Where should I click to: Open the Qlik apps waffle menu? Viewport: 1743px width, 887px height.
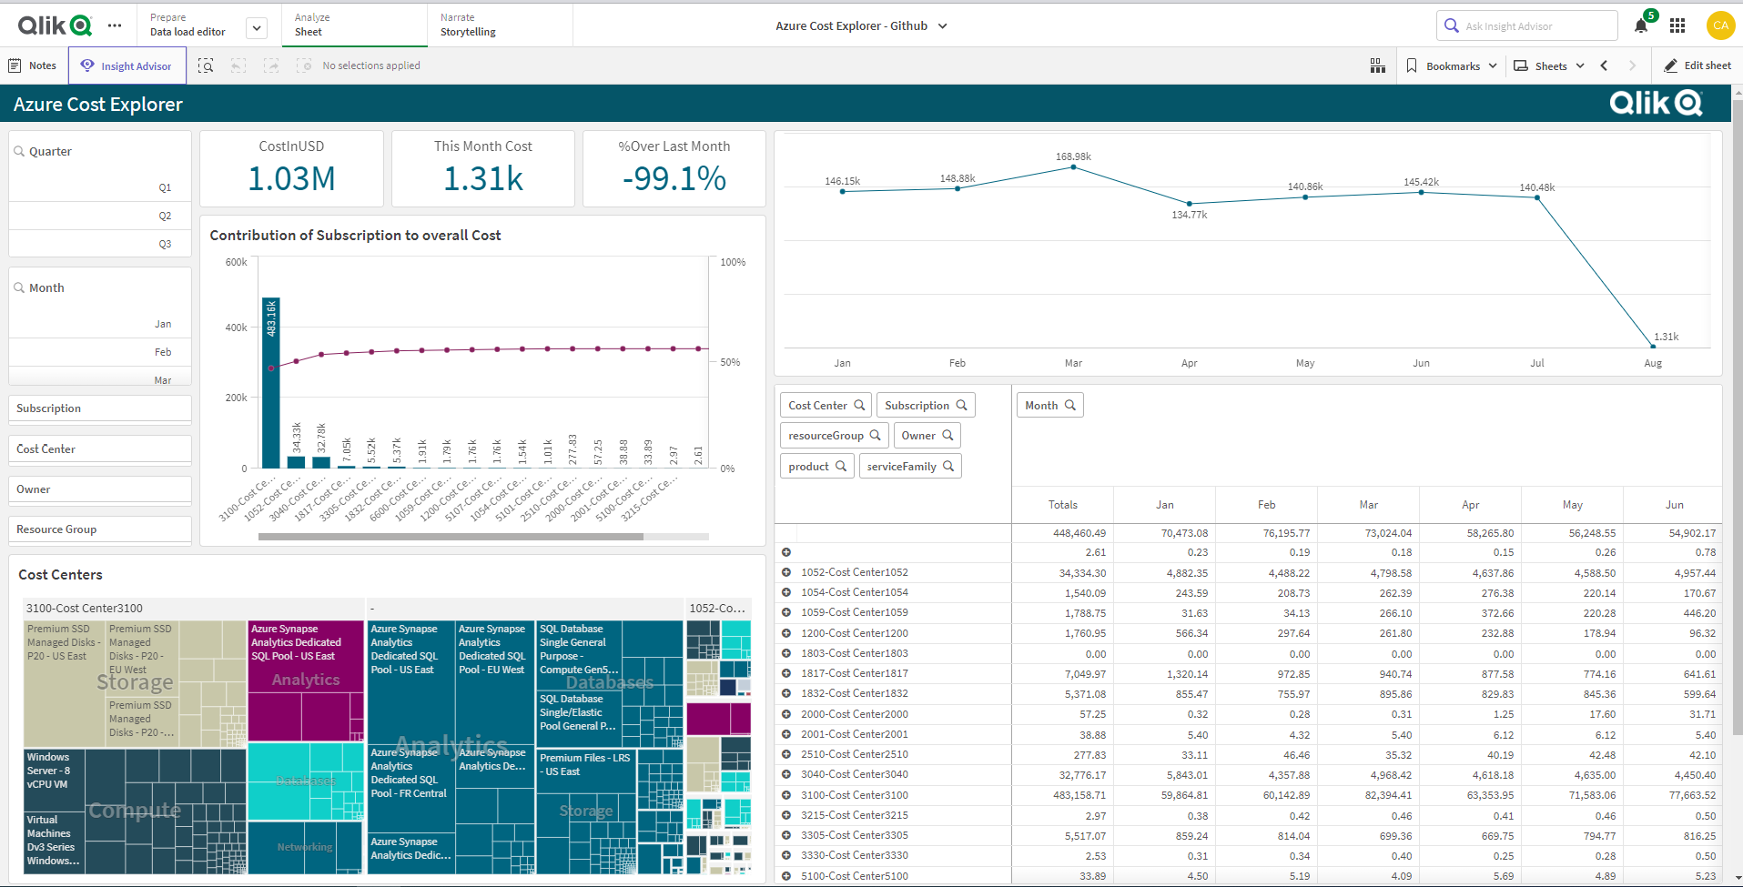tap(1677, 25)
